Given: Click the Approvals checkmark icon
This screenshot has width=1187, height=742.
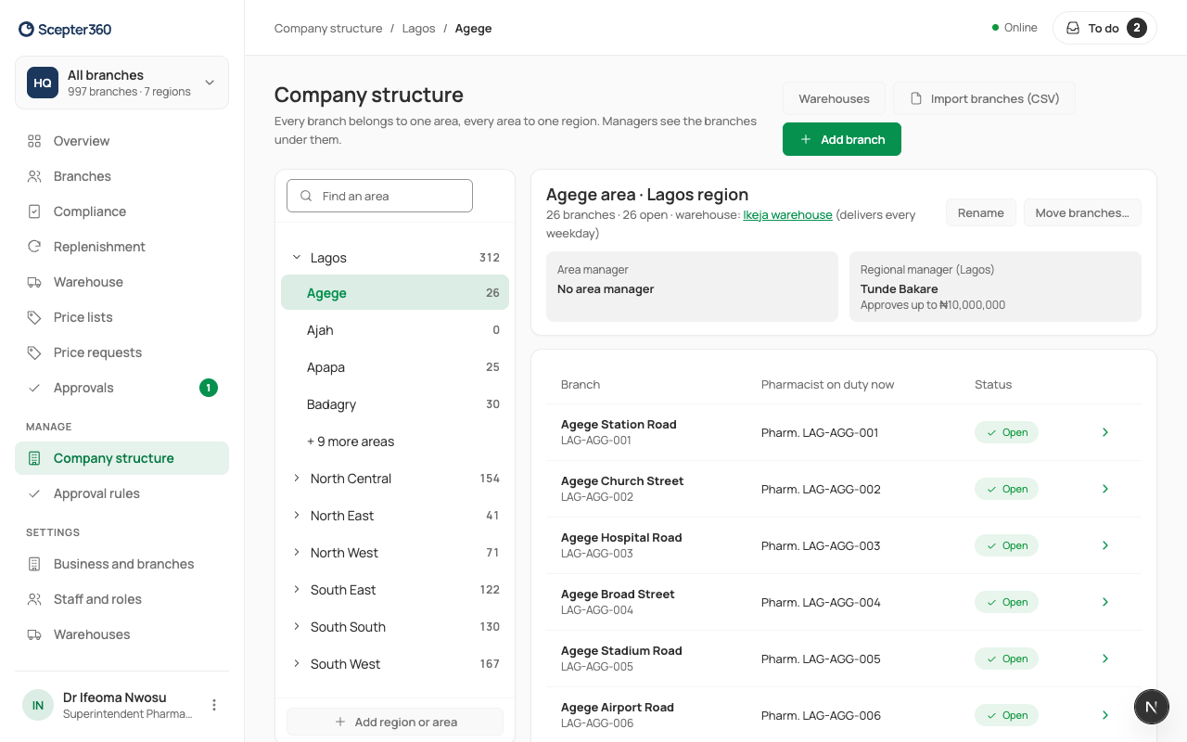Looking at the screenshot, I should pos(34,388).
